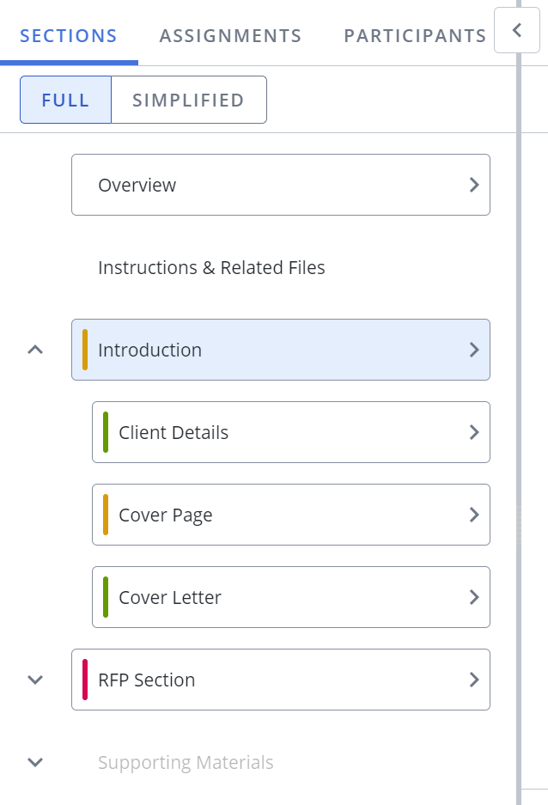The image size is (548, 805).
Task: Click the arrow icon on Client Details
Action: tap(474, 432)
